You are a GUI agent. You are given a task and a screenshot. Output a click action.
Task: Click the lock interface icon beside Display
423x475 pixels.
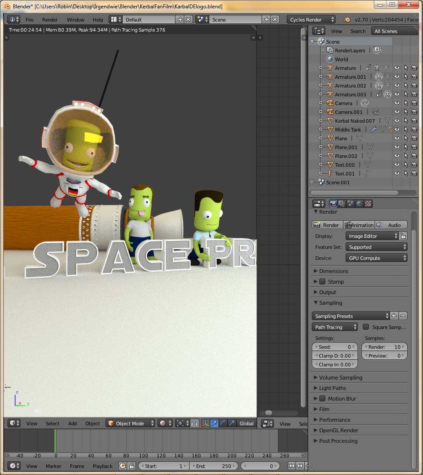coord(403,236)
